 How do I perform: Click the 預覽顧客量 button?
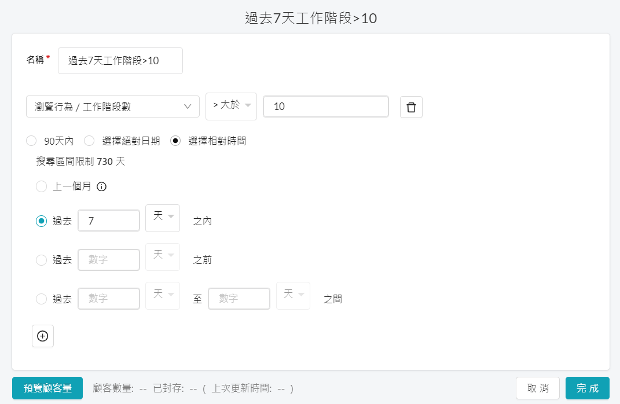(47, 388)
